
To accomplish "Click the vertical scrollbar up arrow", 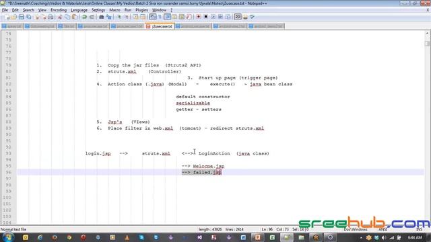I will (427, 33).
